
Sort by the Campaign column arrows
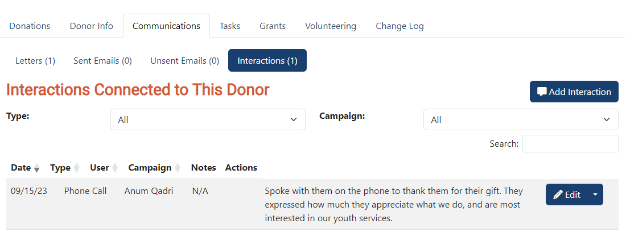pyautogui.click(x=177, y=168)
